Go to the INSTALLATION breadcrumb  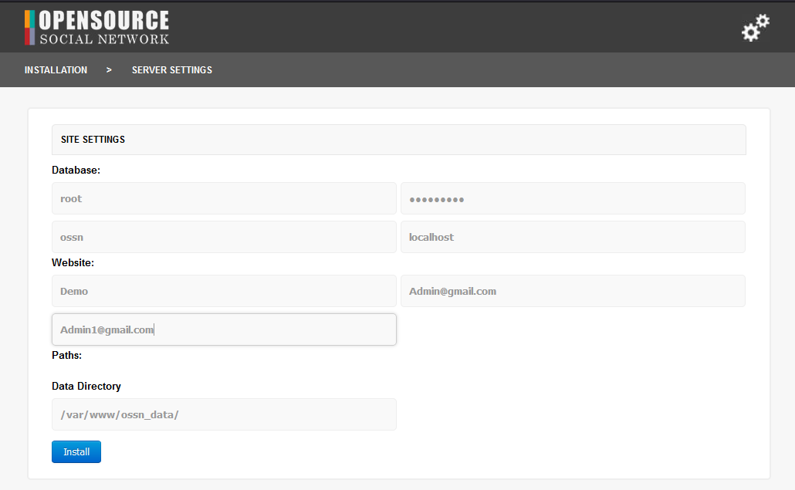56,70
